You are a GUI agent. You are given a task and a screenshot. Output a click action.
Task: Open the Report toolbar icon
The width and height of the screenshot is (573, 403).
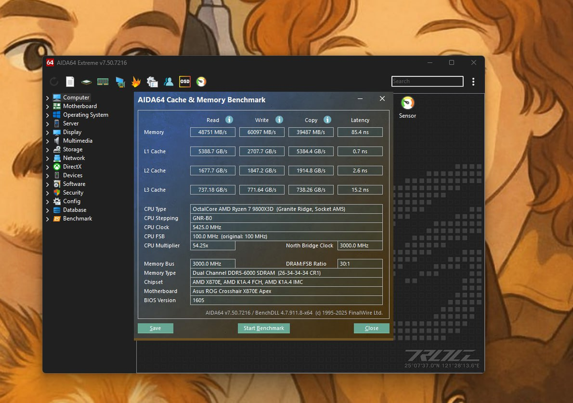pos(70,82)
